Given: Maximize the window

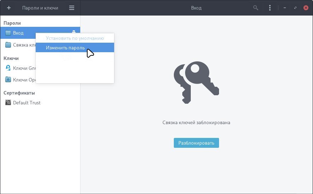Looking at the screenshot, I should 295,8.
